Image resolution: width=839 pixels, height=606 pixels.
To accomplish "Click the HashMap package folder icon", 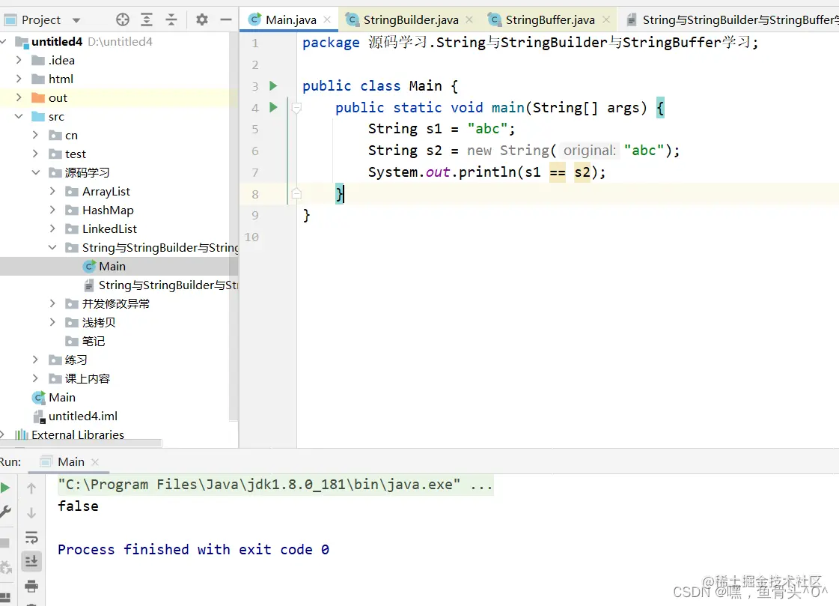I will 72,210.
